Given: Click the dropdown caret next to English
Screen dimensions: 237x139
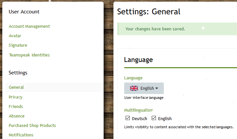Looking at the screenshot, I should tap(157, 88).
